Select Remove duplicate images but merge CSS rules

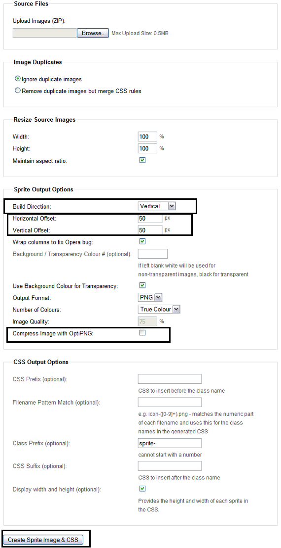tap(17, 91)
